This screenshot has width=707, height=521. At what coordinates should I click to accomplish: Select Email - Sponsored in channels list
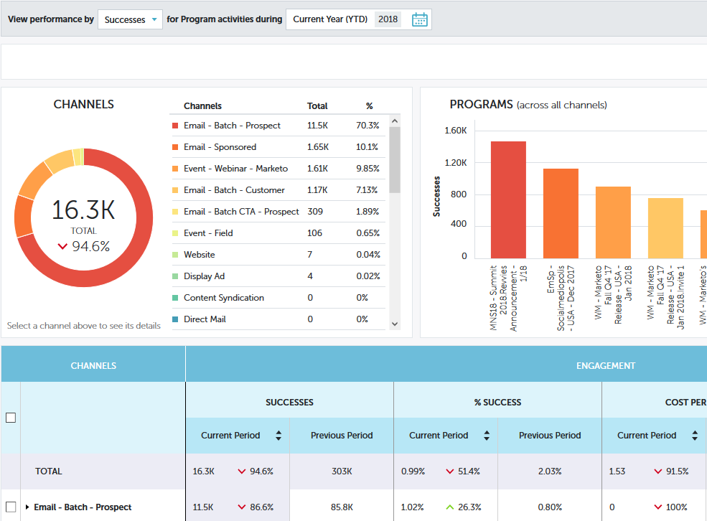(x=220, y=147)
